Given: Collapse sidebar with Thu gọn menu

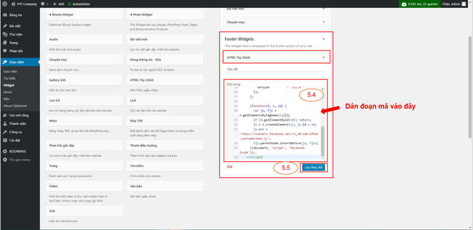Looking at the screenshot, I should 17,160.
